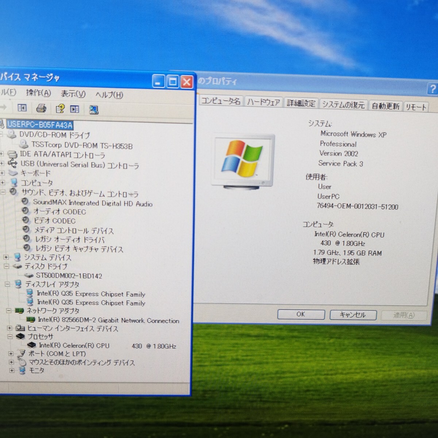Click the モニタ category icon
This screenshot has height=438, width=438.
pos(22,370)
